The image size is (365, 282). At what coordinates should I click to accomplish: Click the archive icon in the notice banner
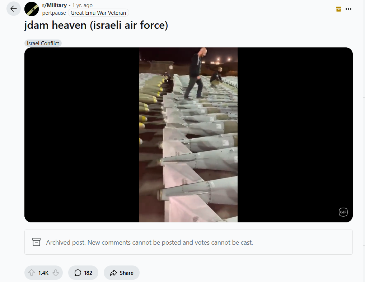point(36,242)
